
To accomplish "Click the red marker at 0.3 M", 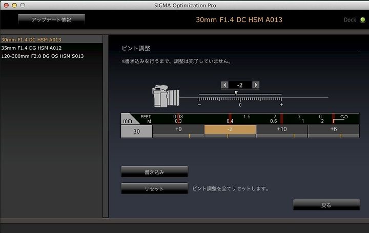I will click(178, 118).
